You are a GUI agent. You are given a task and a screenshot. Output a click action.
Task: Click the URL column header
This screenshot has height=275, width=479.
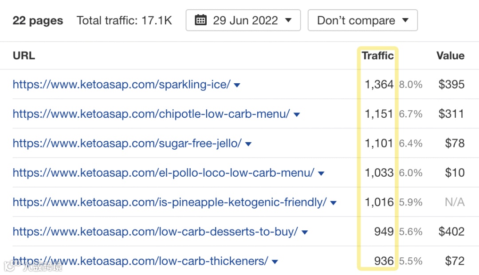click(23, 55)
